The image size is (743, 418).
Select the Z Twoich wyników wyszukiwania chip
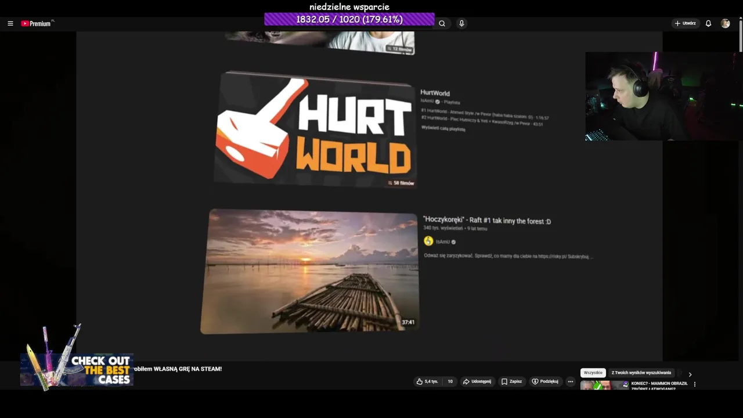(x=641, y=373)
